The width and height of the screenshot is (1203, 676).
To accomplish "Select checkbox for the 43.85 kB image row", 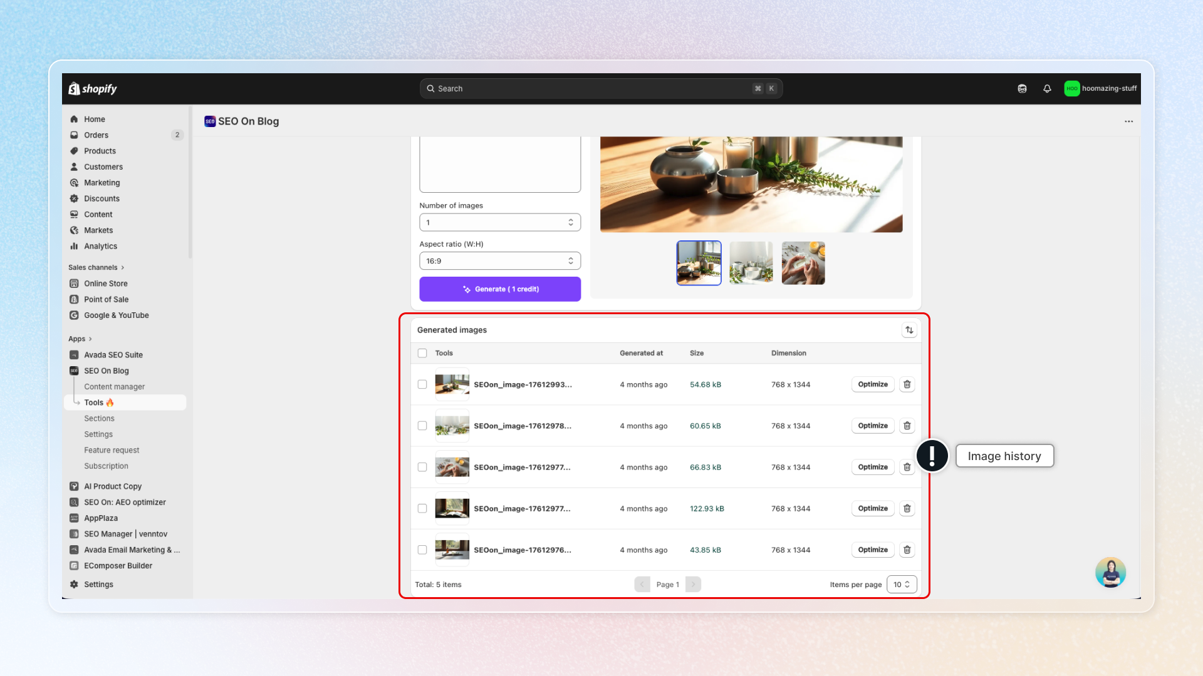I will click(422, 550).
